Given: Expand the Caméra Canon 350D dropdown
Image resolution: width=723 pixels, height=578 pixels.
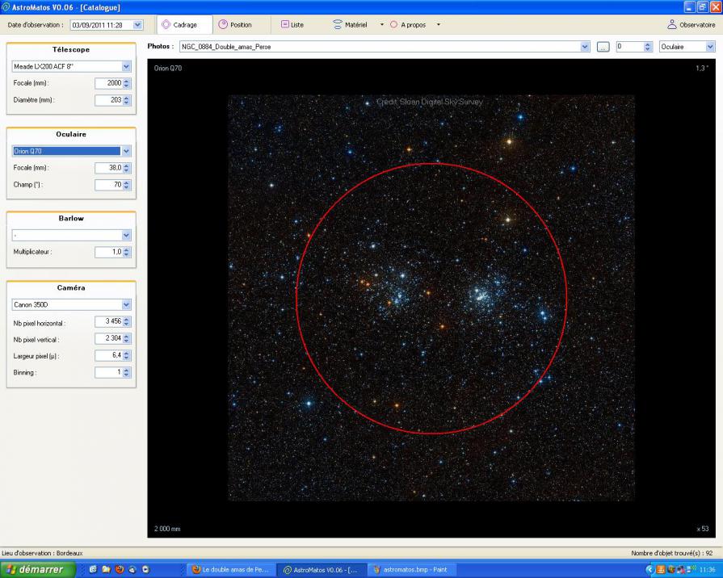Looking at the screenshot, I should point(126,304).
